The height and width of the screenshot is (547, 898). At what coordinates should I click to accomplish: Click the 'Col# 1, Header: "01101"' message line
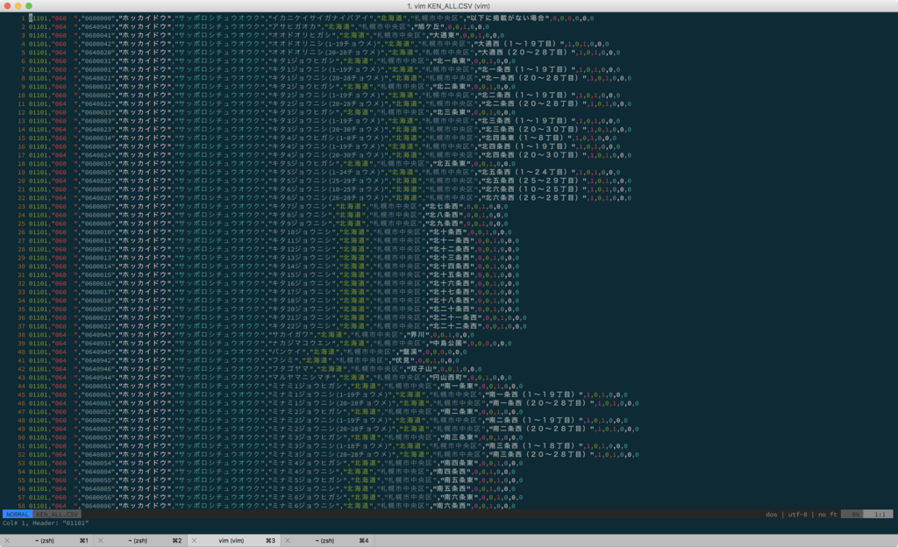[x=46, y=523]
